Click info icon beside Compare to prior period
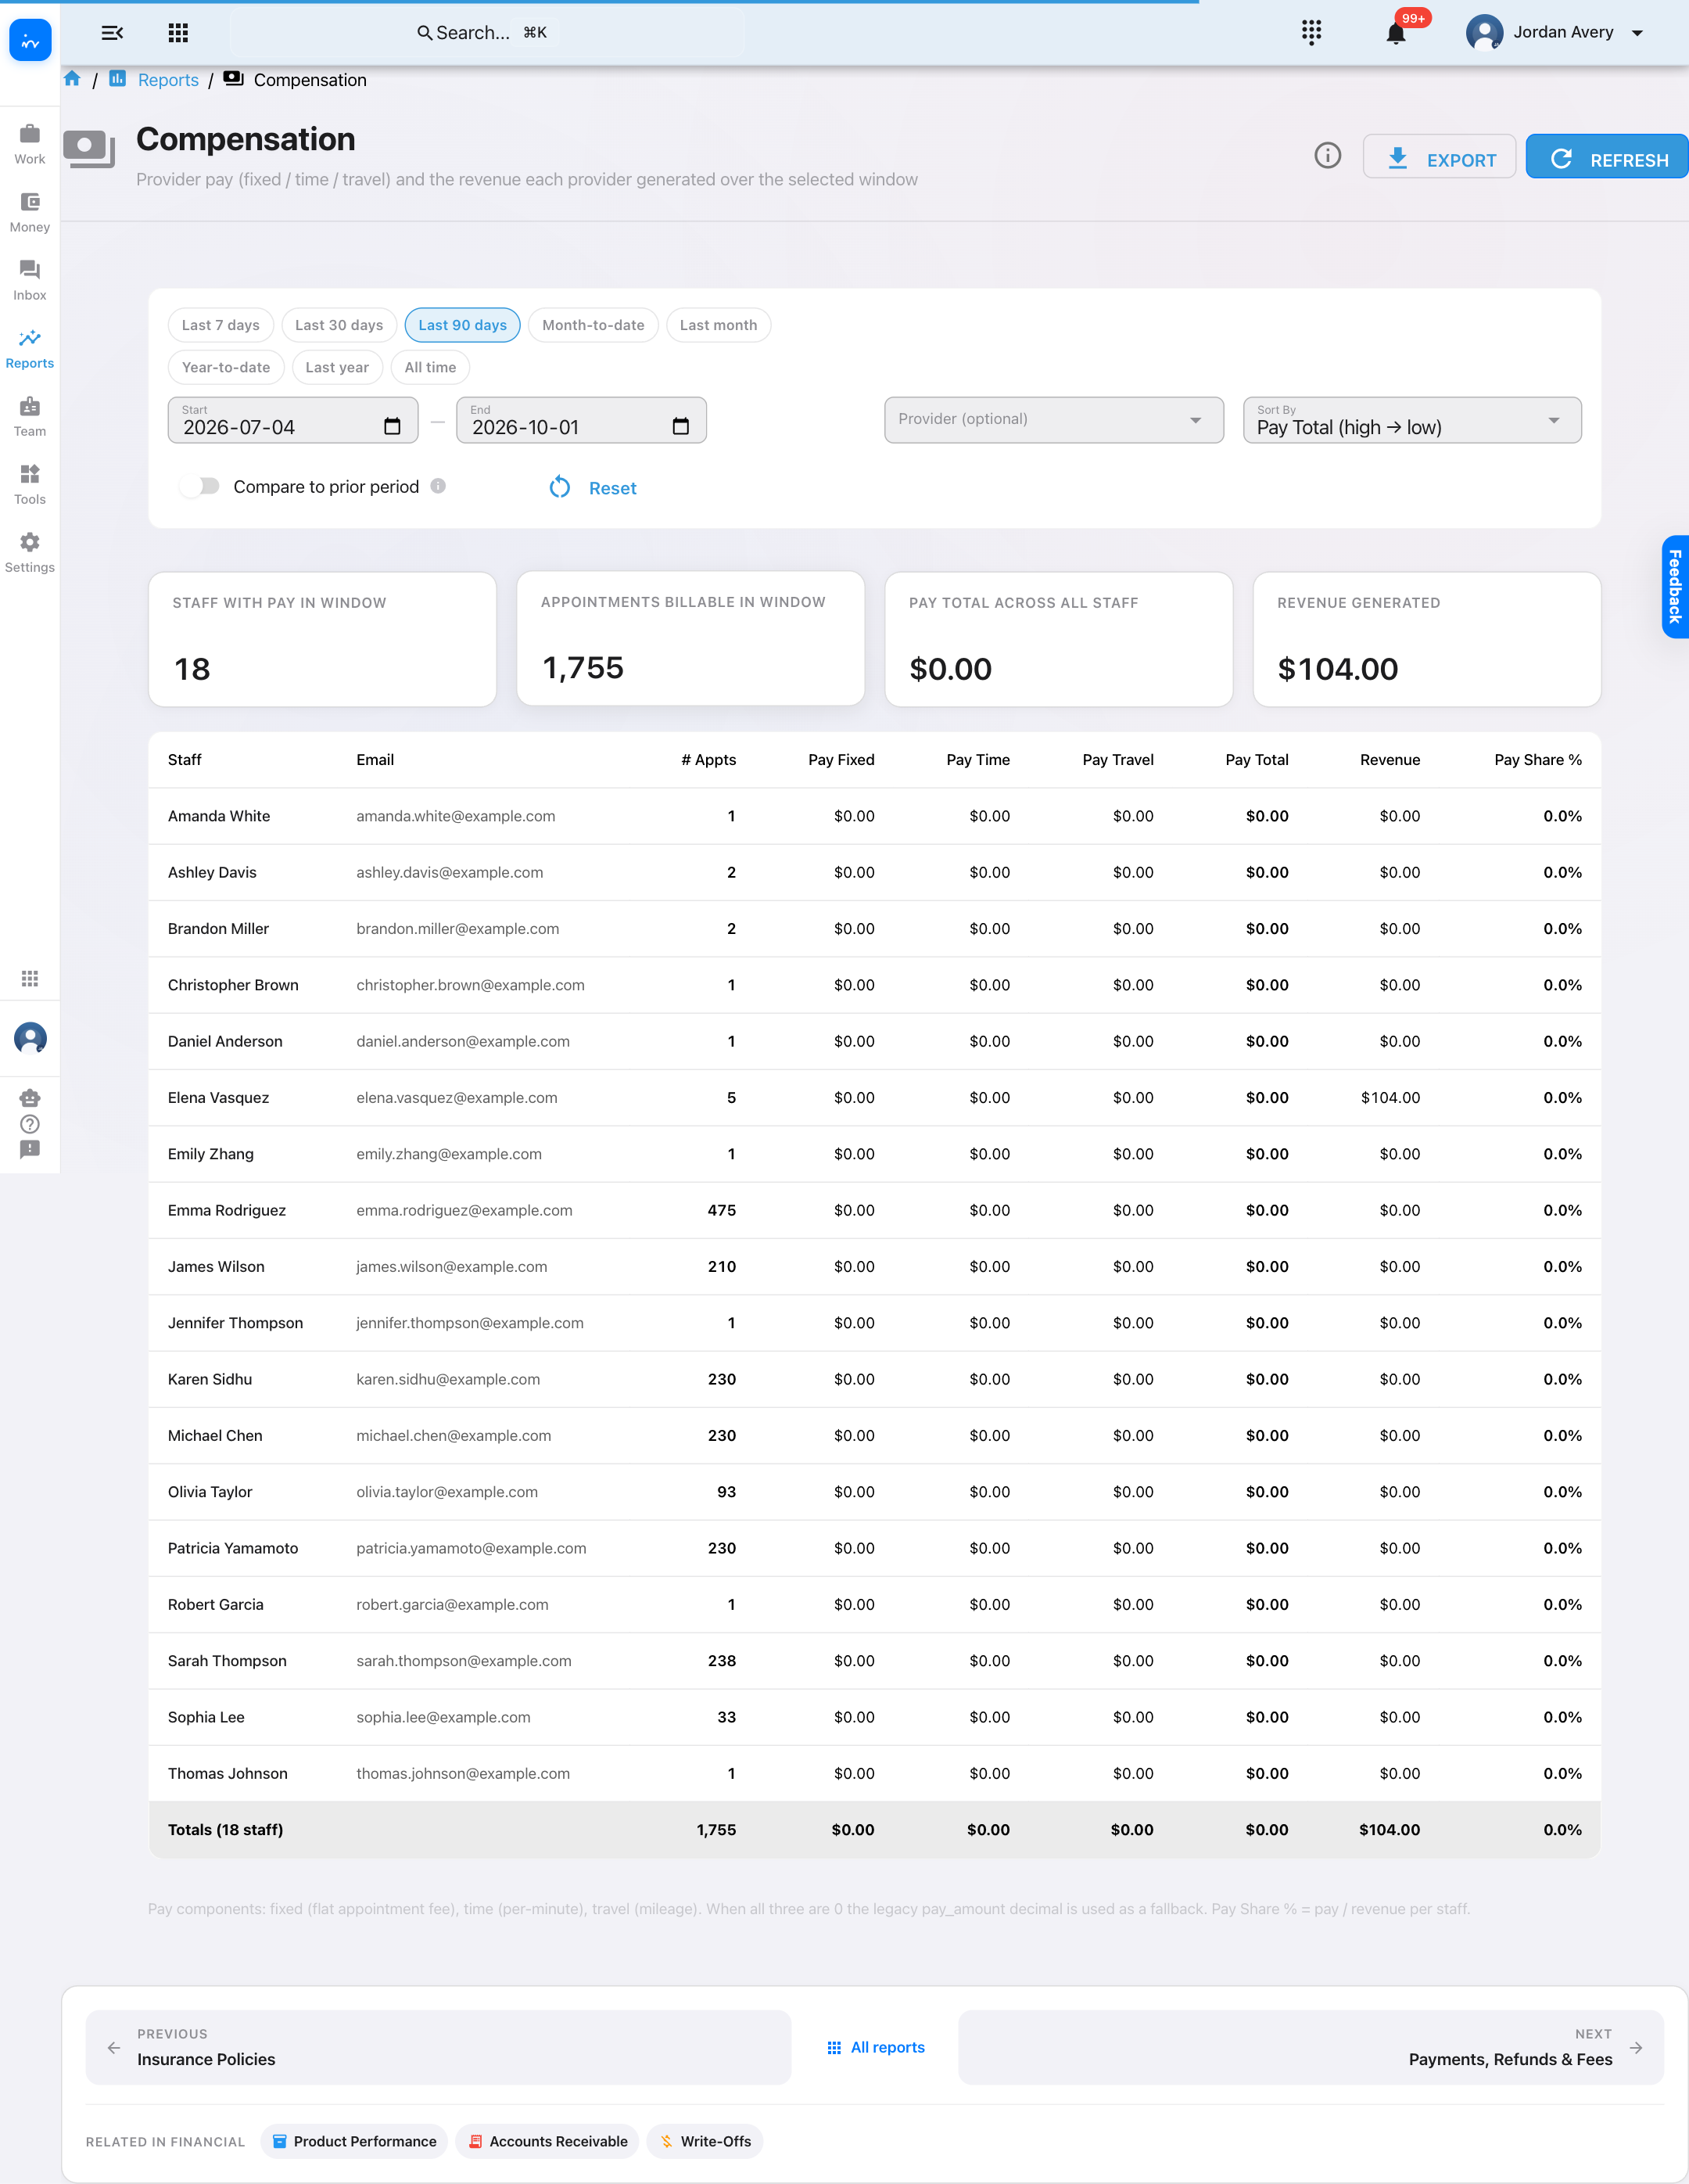Viewport: 1689px width, 2184px height. [438, 486]
